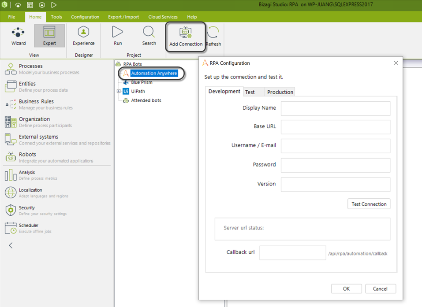Cancel the RPA Configuration dialog
The width and height of the screenshot is (422, 307).
click(380, 289)
